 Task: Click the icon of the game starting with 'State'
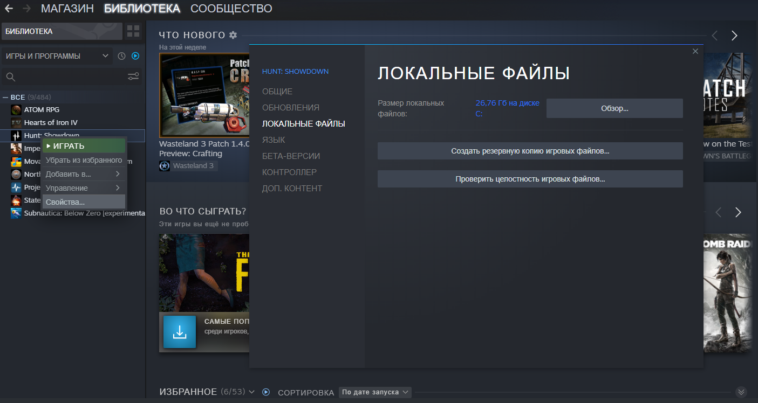[x=16, y=200]
